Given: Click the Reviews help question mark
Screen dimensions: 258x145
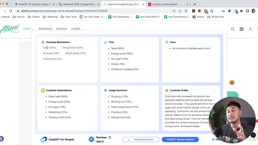Looking at the screenshot, I should tap(110, 137).
